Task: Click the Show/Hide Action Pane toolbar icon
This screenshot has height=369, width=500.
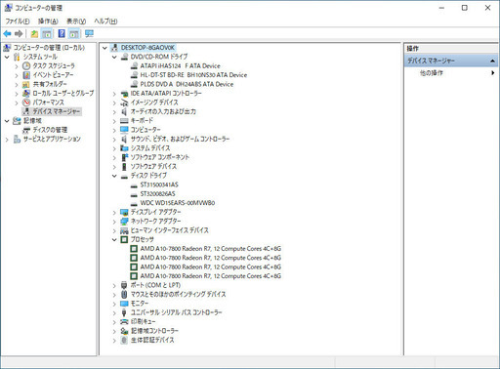Action: coord(74,33)
